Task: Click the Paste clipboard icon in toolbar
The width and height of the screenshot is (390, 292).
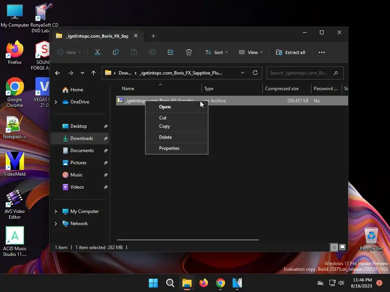Action: click(134, 52)
